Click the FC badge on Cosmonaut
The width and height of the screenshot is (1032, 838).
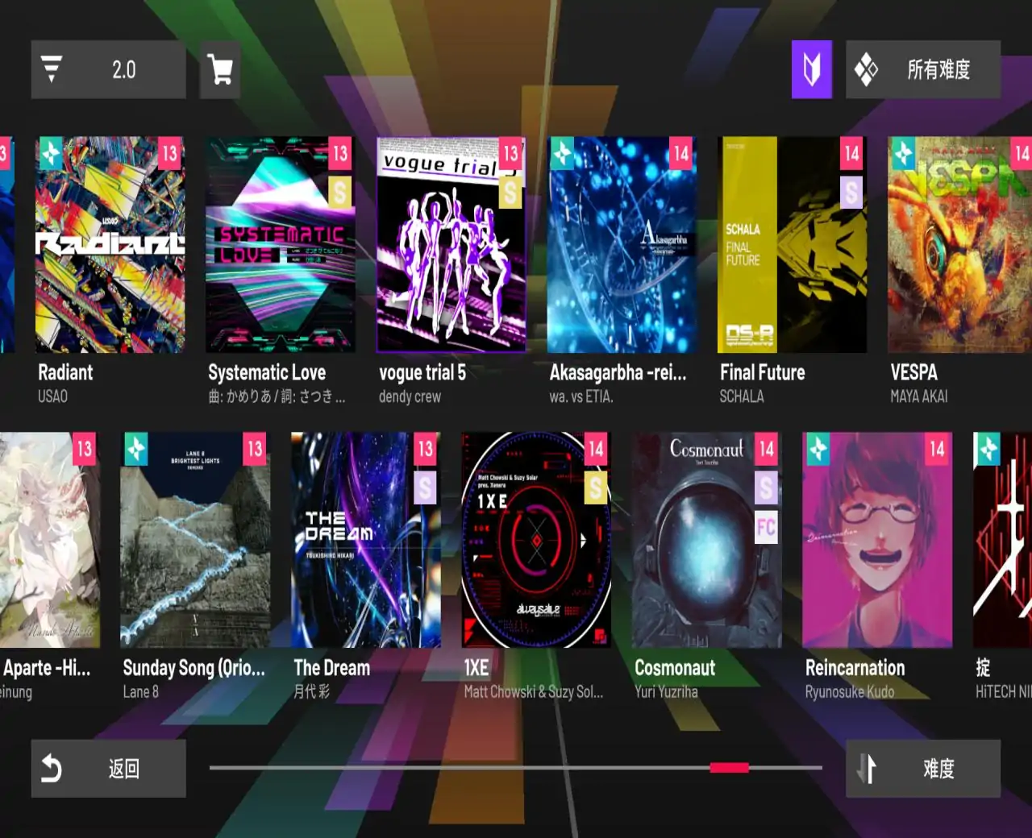point(766,528)
